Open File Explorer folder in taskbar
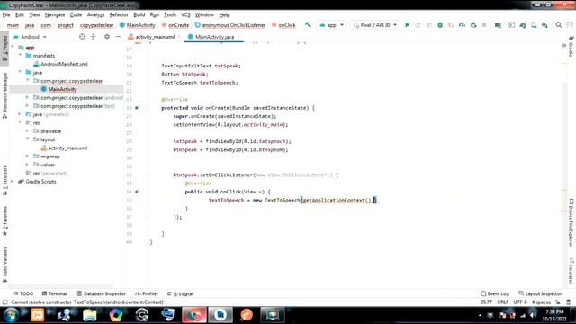 click(x=90, y=315)
